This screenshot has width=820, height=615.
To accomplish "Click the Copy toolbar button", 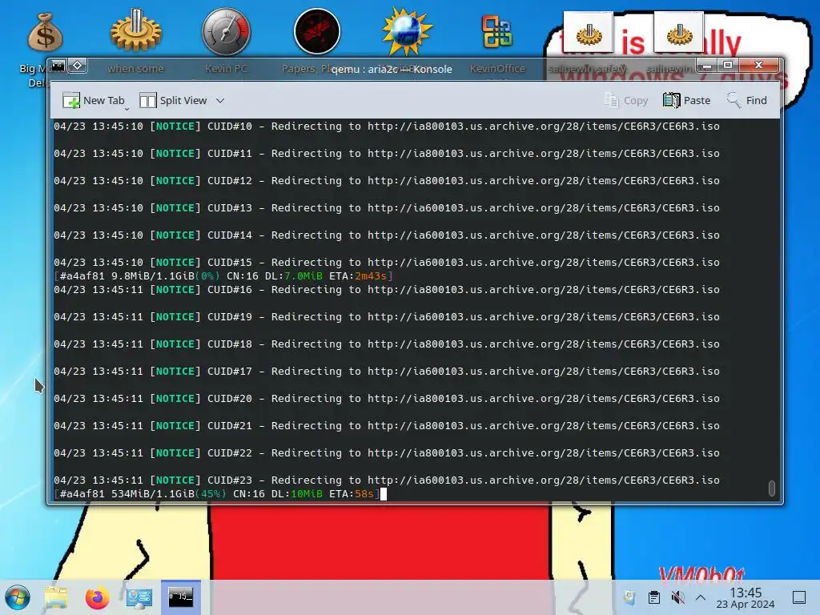I will [626, 100].
